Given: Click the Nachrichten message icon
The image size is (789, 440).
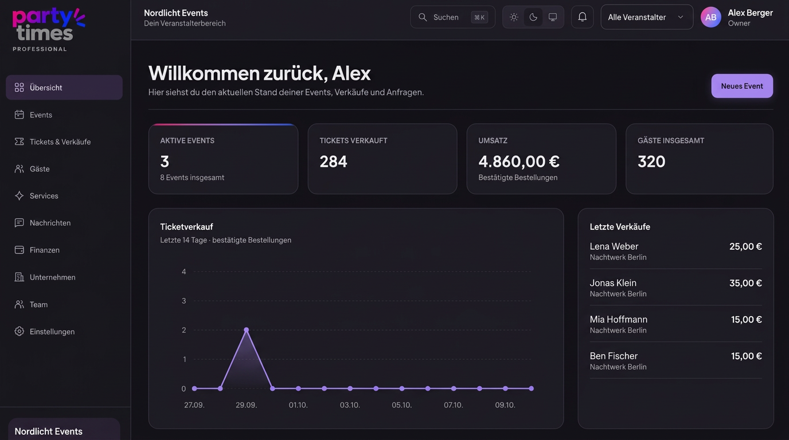Looking at the screenshot, I should [x=19, y=223].
